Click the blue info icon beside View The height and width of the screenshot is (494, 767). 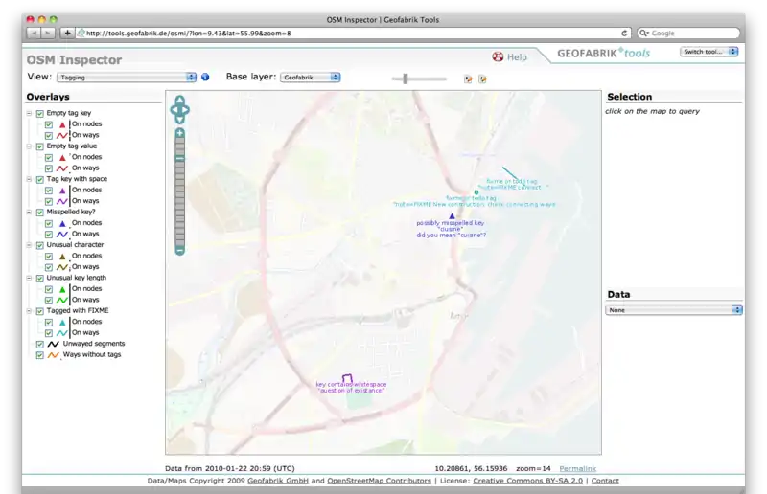click(x=205, y=77)
